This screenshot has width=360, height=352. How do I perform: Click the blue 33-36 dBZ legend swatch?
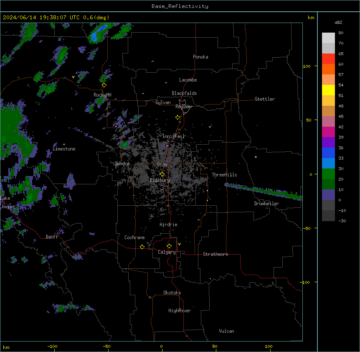328,153
